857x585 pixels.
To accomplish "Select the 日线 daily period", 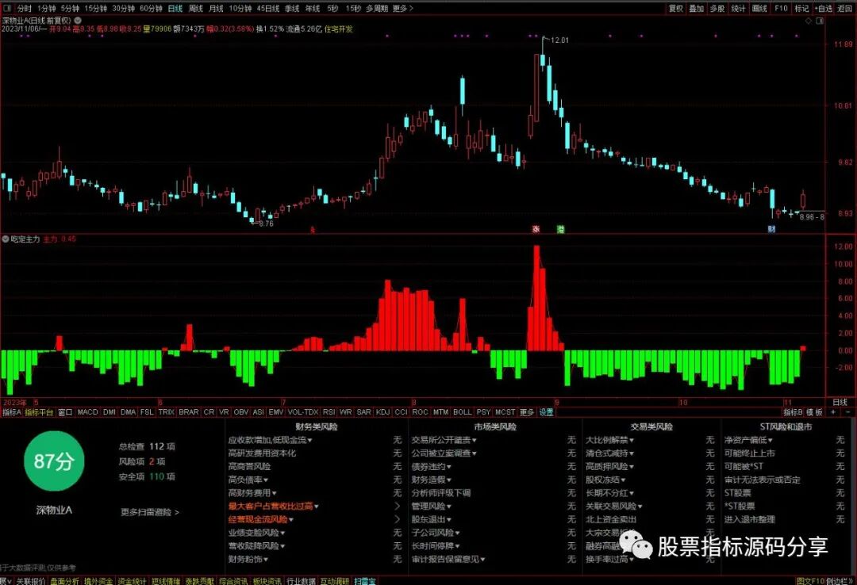I will pyautogui.click(x=175, y=8).
